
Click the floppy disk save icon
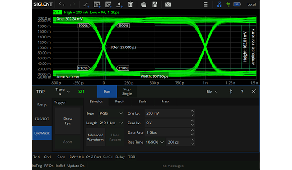point(155,4)
